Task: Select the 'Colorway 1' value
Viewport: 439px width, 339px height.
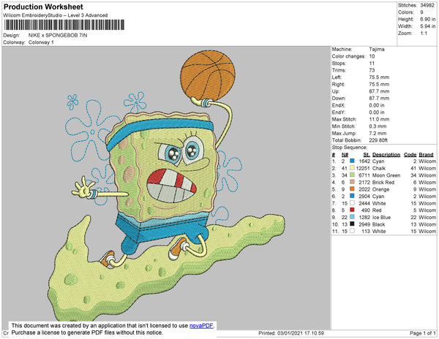Action: point(41,42)
